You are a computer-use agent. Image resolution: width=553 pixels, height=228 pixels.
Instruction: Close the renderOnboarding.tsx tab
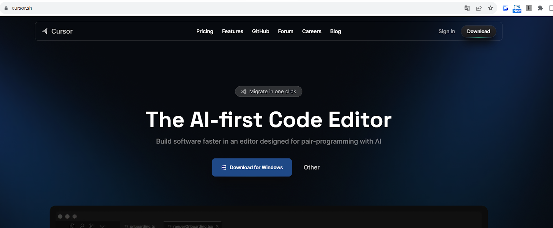[x=217, y=226]
